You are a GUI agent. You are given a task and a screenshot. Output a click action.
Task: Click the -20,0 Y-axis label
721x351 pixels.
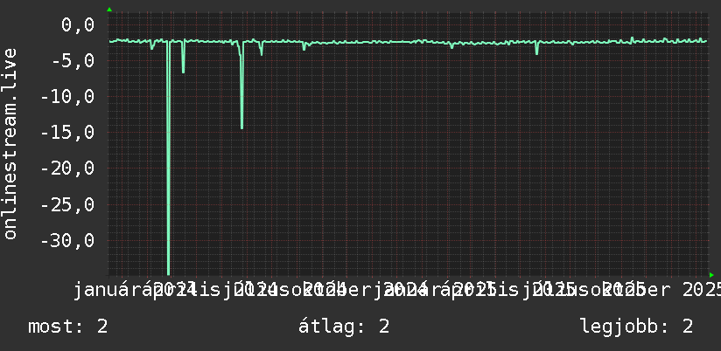[x=67, y=168]
